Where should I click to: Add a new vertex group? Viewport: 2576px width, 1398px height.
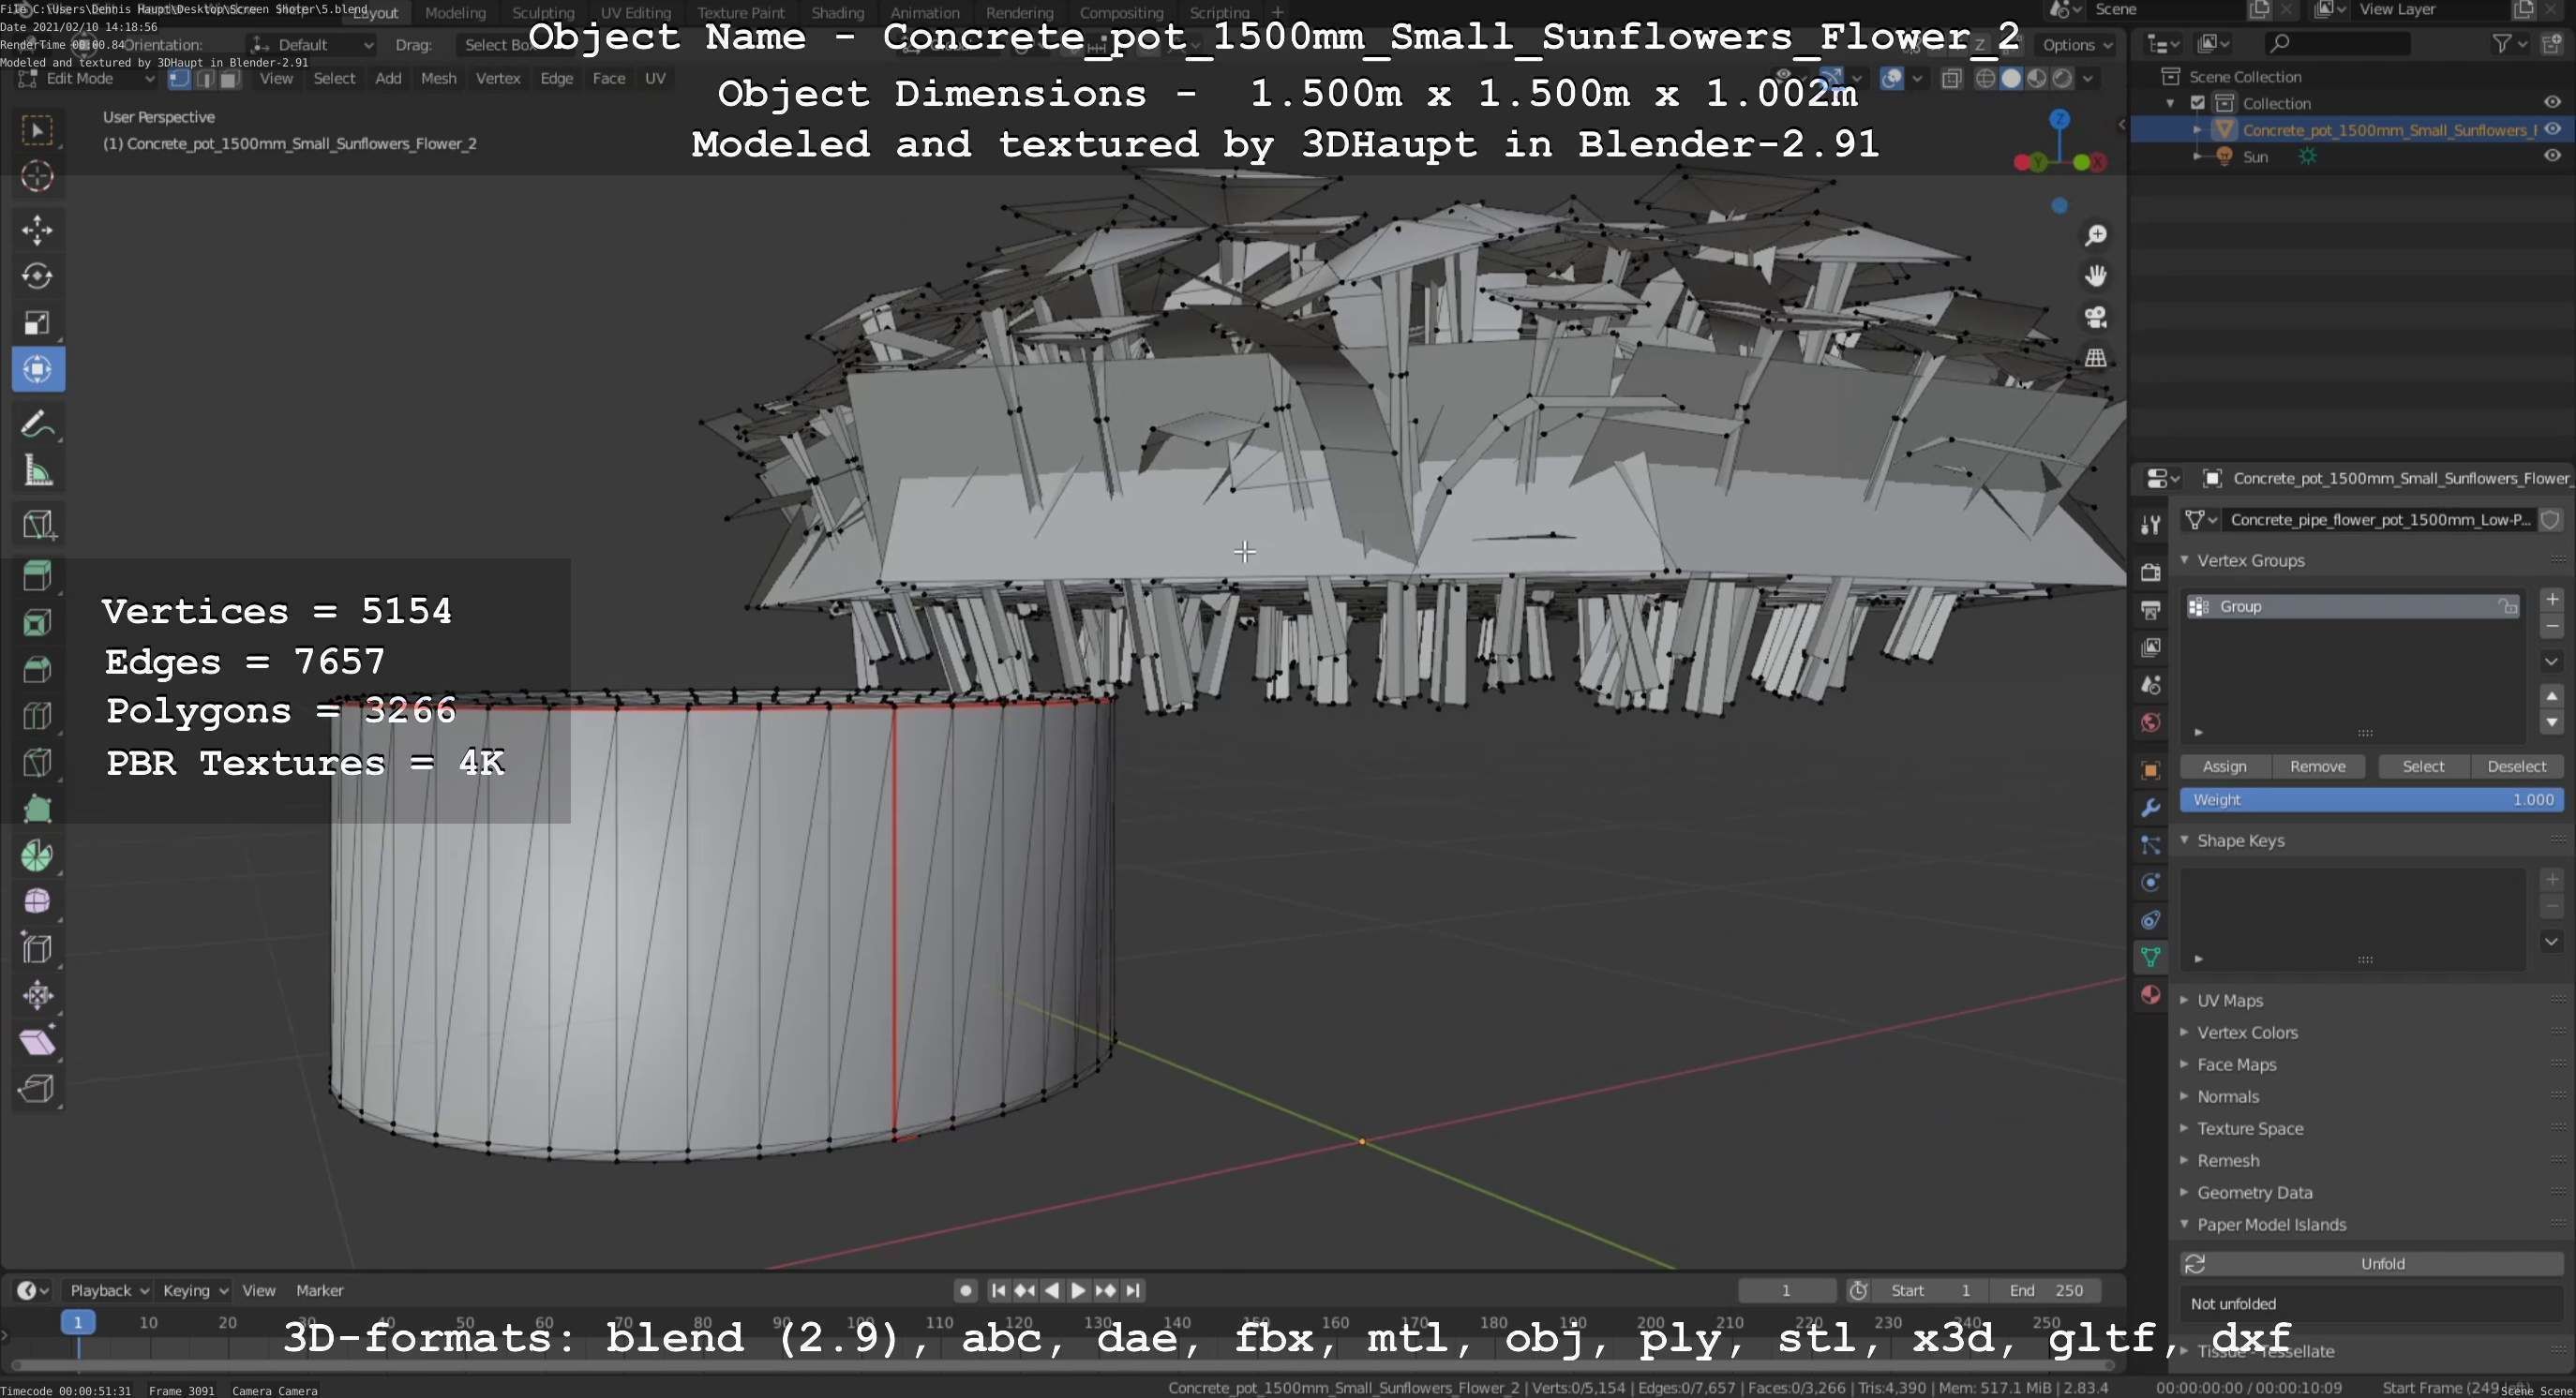pyautogui.click(x=2551, y=600)
